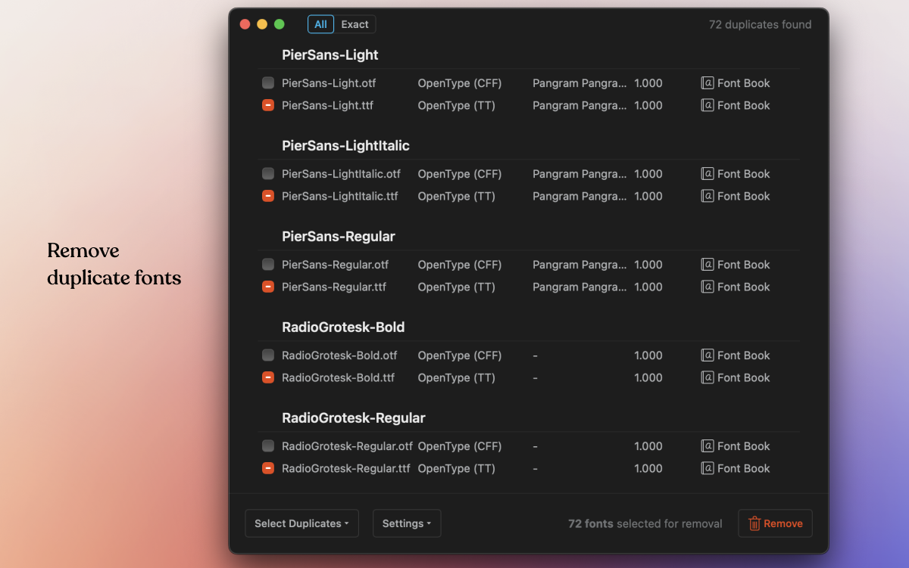Select the All duplicates tab
The height and width of the screenshot is (568, 909).
coord(320,23)
